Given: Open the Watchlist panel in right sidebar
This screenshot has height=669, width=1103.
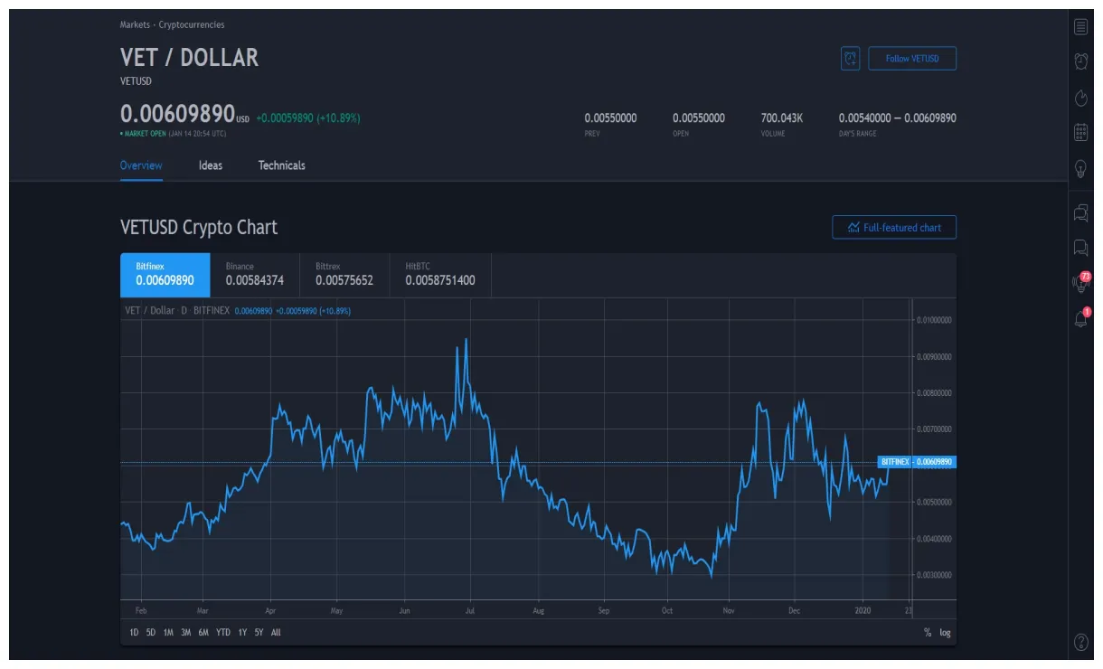Looking at the screenshot, I should click(x=1079, y=26).
